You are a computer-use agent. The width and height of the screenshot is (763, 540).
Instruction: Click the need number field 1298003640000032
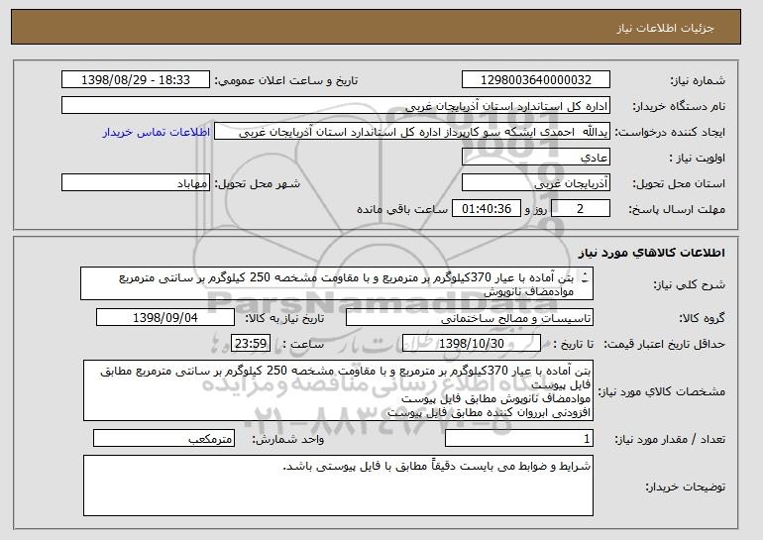[x=536, y=80]
